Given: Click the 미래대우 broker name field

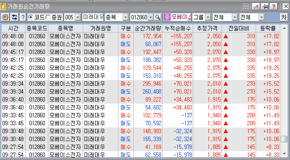Looking at the screenshot, I should point(93,18).
